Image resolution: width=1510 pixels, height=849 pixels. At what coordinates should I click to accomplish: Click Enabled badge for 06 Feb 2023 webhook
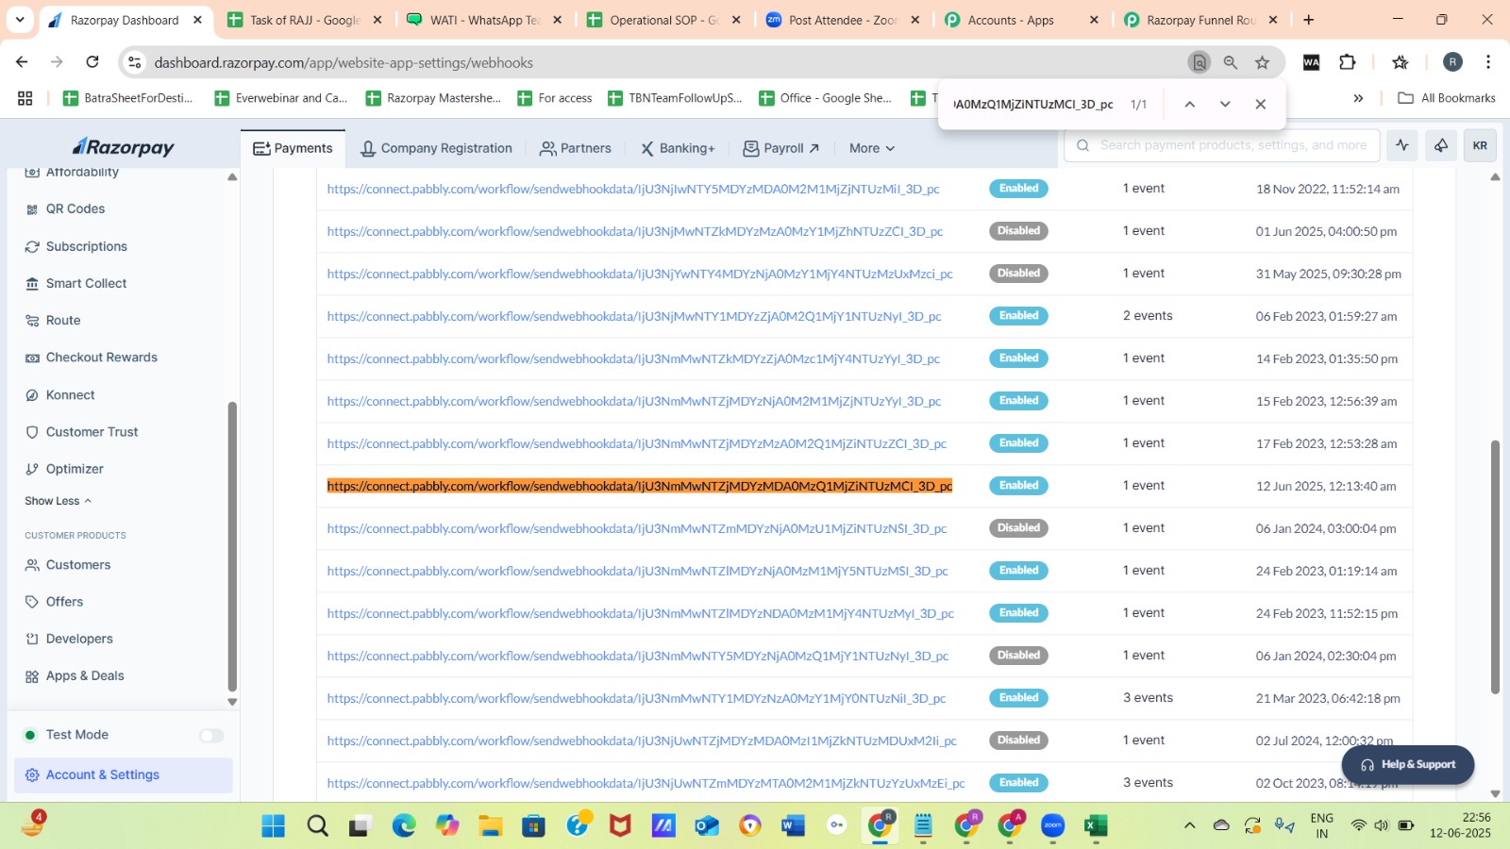(x=1018, y=316)
